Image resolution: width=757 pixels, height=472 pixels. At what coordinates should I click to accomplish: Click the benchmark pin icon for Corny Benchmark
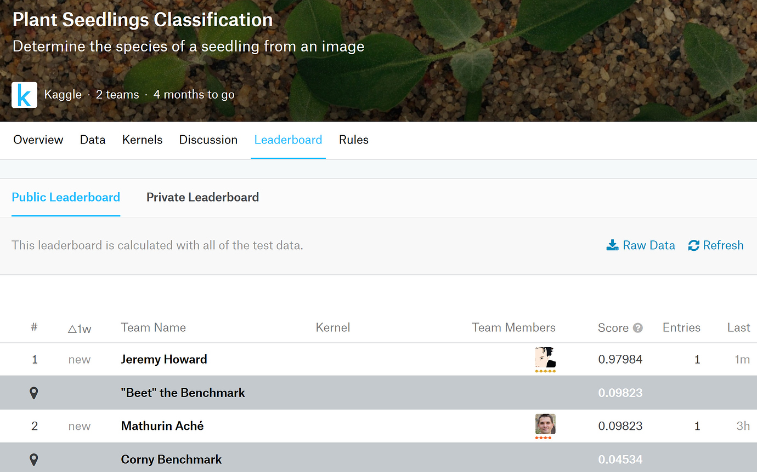coord(34,459)
